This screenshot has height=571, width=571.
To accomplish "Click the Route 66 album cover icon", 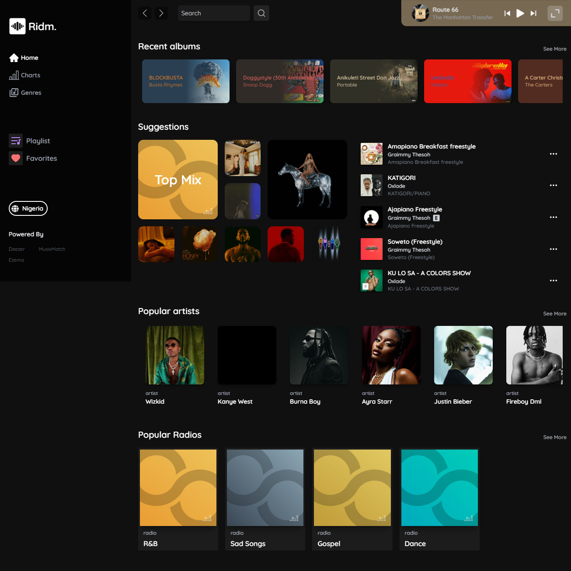I will click(x=421, y=13).
